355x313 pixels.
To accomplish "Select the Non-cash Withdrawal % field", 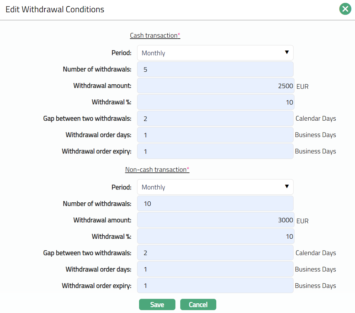I will click(x=215, y=236).
